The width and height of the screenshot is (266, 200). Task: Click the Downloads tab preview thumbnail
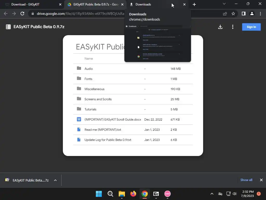[158, 43]
